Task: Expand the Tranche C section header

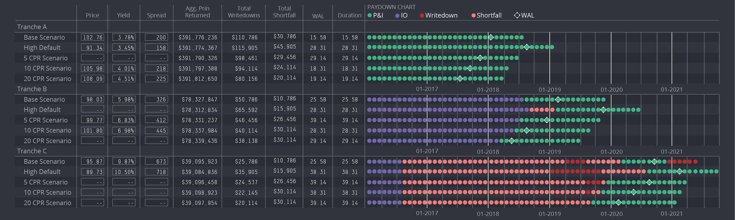Action: [32, 151]
